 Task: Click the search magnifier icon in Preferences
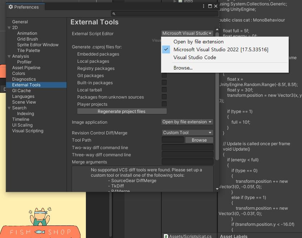[x=114, y=14]
